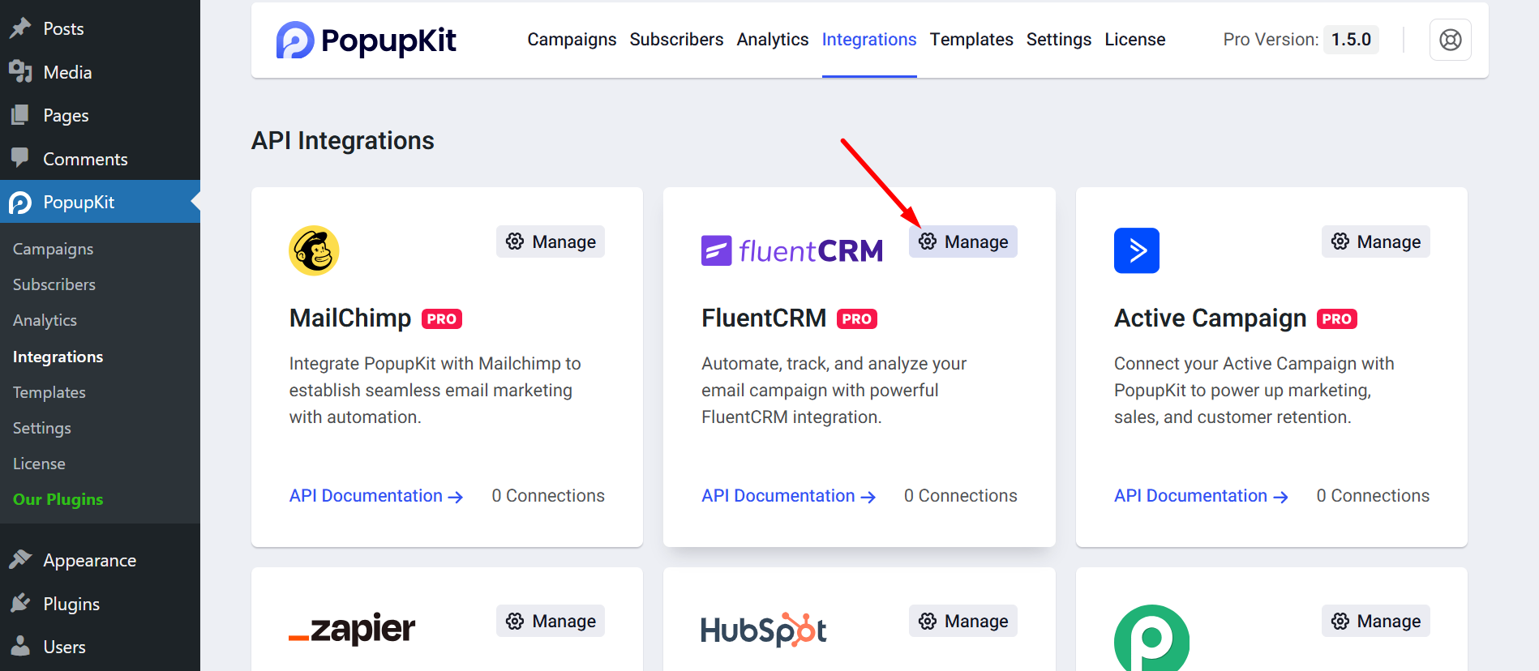
Task: Click the Zapier logo
Action: [352, 629]
